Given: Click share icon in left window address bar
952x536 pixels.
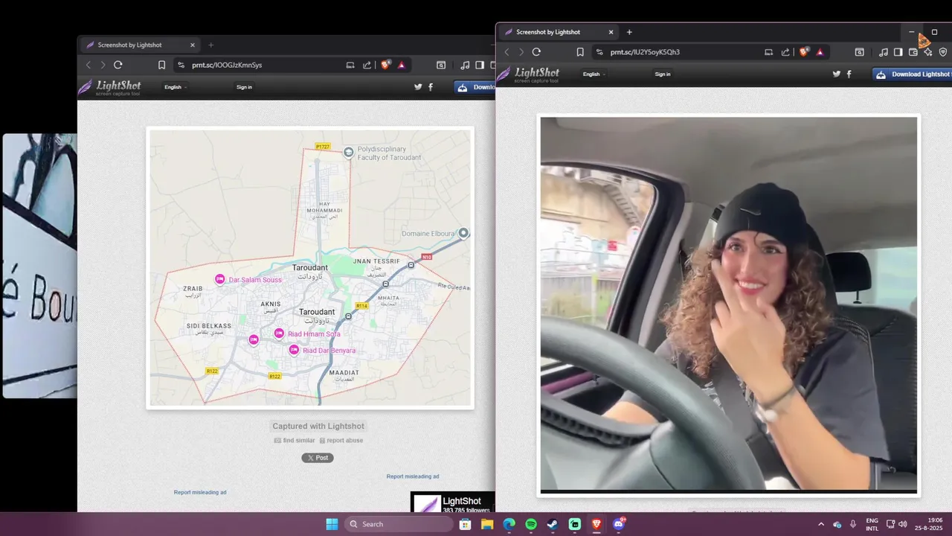Looking at the screenshot, I should 367,65.
